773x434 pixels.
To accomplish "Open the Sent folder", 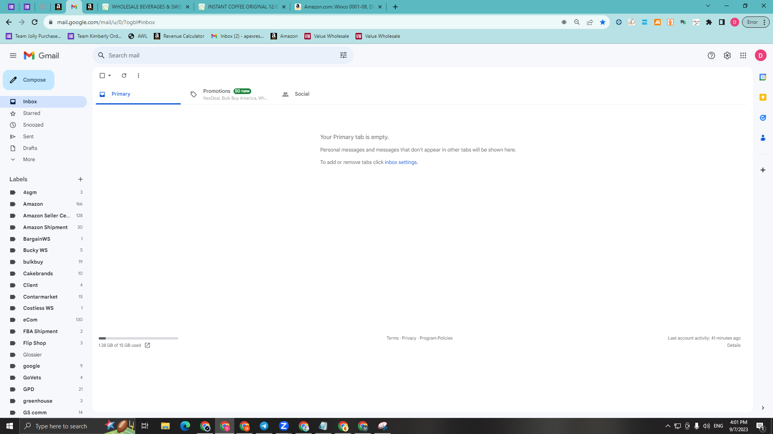I will [28, 137].
